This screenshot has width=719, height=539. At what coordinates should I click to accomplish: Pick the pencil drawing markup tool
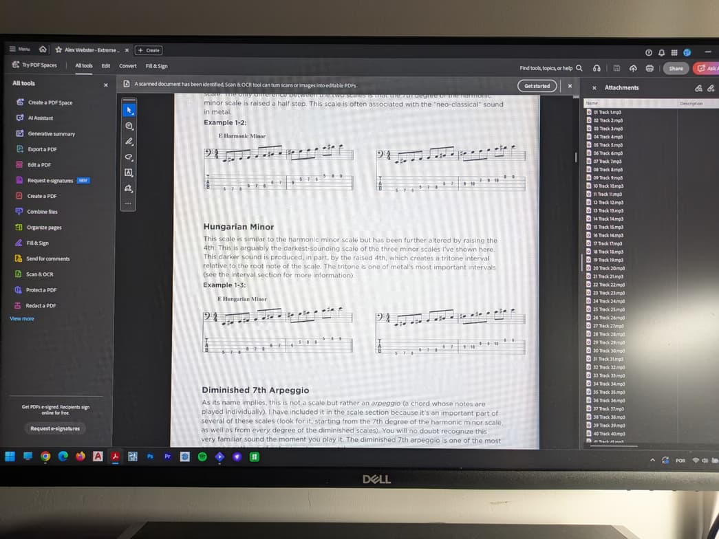tap(129, 142)
